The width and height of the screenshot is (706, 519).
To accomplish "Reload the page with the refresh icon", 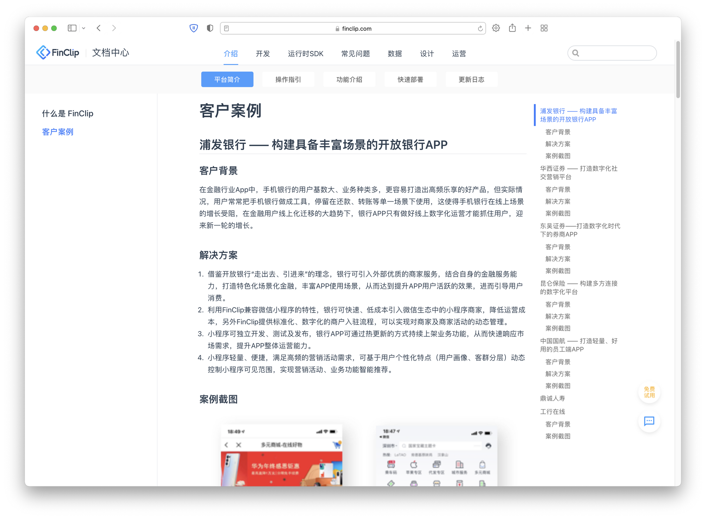I will (x=480, y=29).
